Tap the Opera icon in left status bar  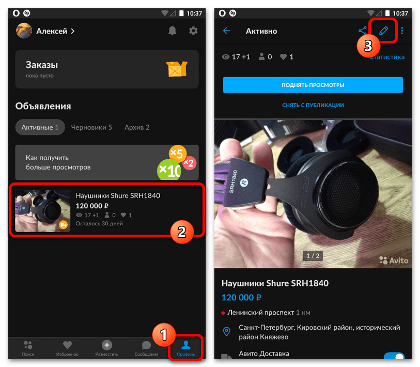[x=16, y=13]
